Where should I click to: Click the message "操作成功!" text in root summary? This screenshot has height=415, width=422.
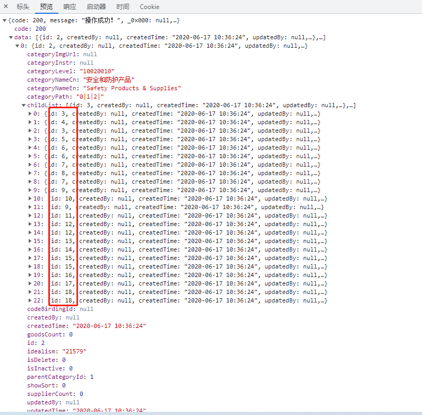pyautogui.click(x=101, y=21)
